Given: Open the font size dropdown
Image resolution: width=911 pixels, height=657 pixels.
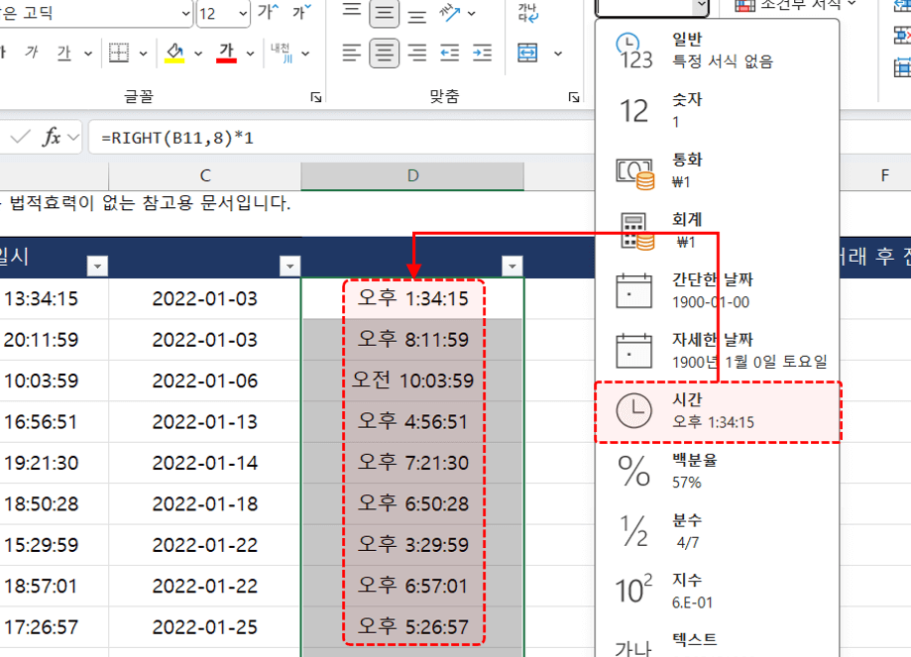Looking at the screenshot, I should click(x=241, y=13).
